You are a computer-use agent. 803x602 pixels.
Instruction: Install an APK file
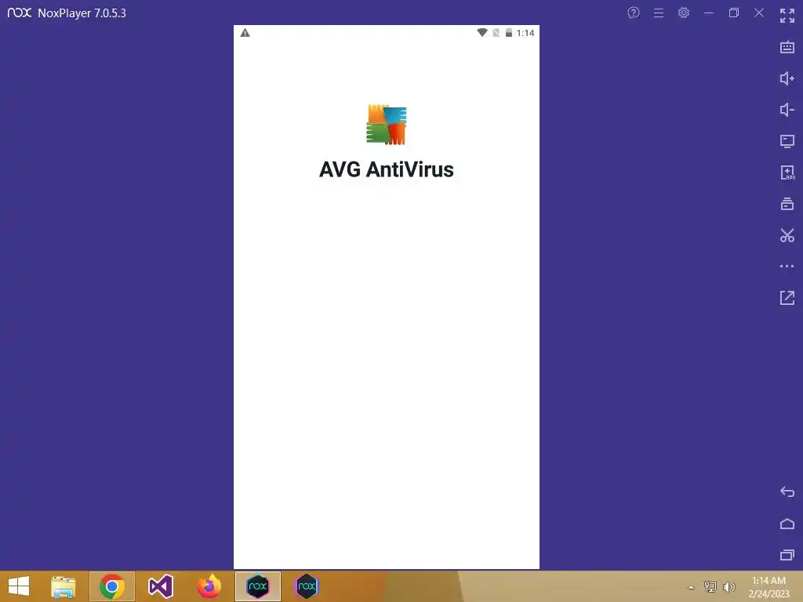787,172
